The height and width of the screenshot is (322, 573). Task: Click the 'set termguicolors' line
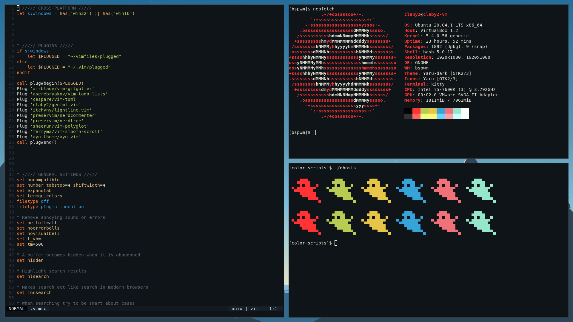[x=39, y=196]
